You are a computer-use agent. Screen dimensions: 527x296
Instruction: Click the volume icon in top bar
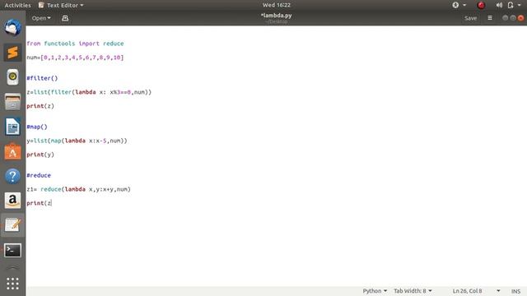(x=499, y=5)
